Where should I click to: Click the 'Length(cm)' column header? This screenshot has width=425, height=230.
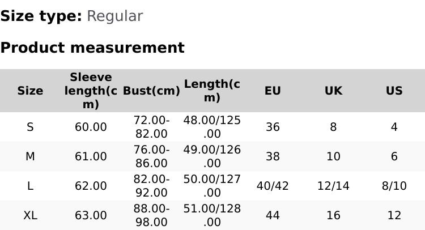coord(212,91)
